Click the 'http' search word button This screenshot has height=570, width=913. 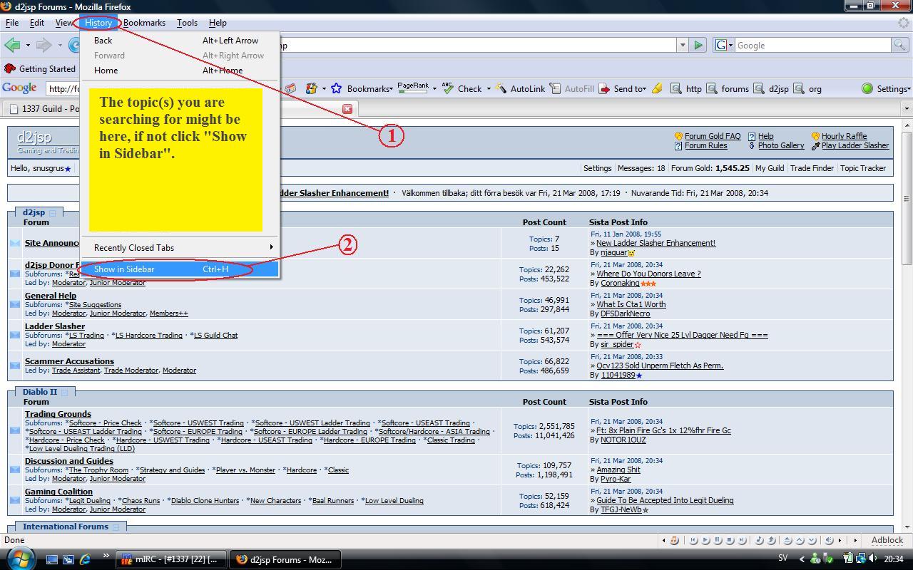click(x=686, y=88)
